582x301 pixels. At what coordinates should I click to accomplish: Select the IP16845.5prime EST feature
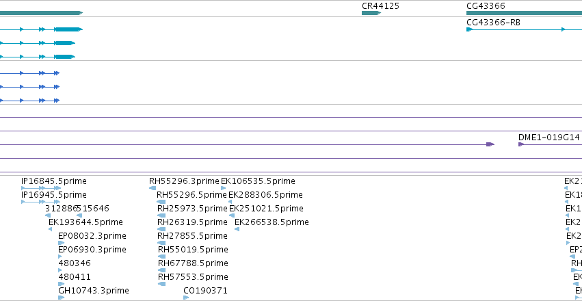click(41, 188)
